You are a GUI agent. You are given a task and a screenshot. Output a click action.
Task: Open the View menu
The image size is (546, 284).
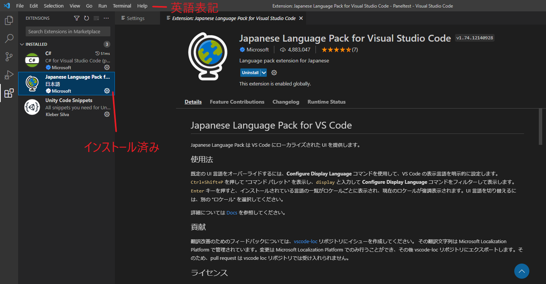tap(75, 6)
